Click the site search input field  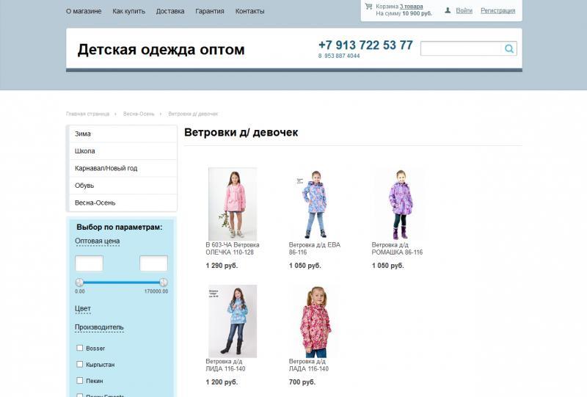click(461, 49)
